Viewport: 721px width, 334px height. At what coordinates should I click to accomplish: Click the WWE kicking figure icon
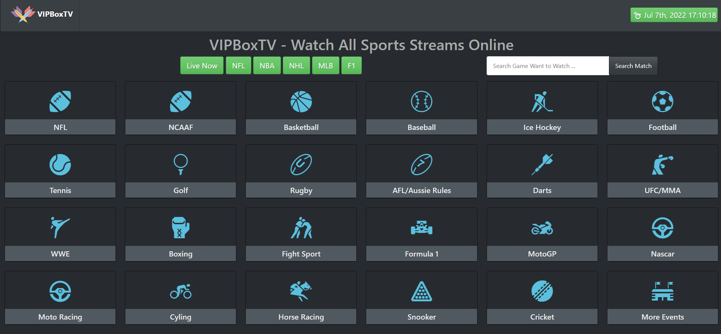[60, 228]
